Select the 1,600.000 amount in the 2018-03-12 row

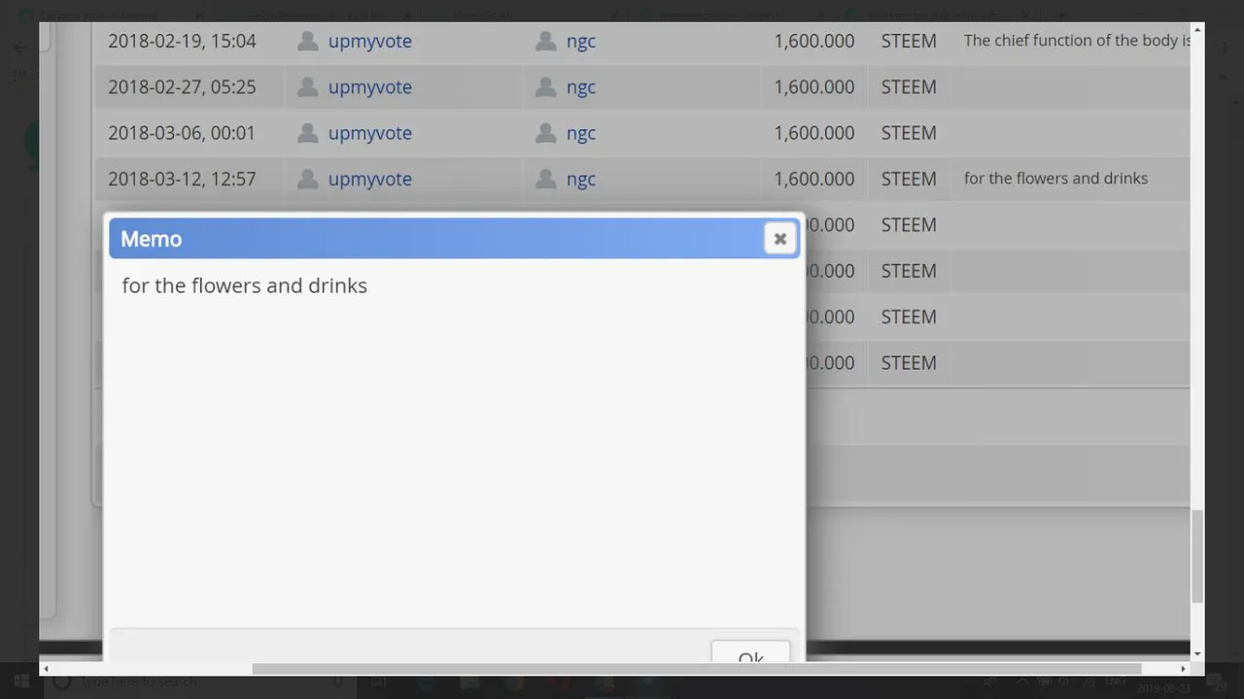(x=814, y=179)
